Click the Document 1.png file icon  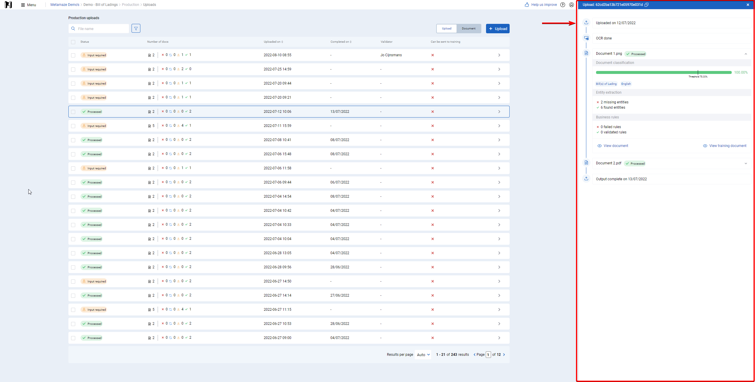[586, 53]
